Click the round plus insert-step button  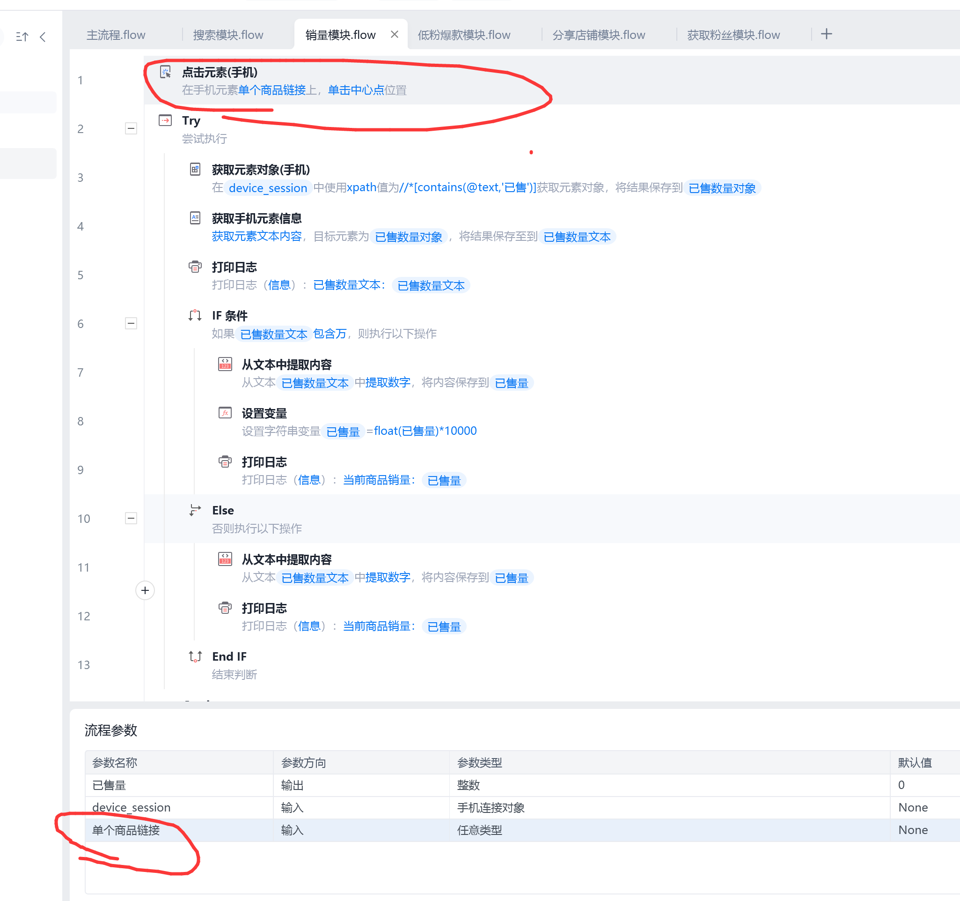145,590
